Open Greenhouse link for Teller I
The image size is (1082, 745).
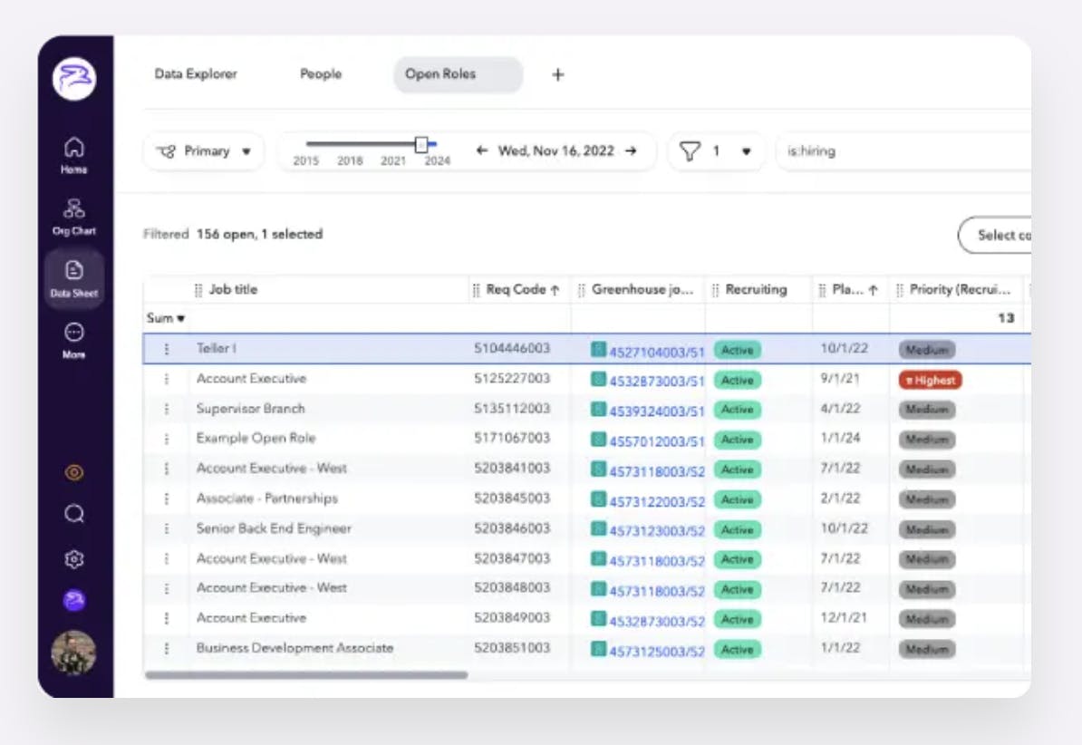click(656, 351)
